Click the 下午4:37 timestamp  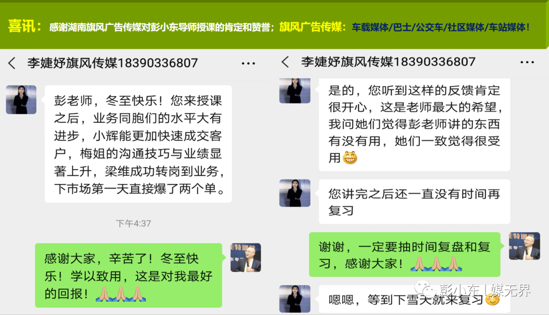coord(133,224)
